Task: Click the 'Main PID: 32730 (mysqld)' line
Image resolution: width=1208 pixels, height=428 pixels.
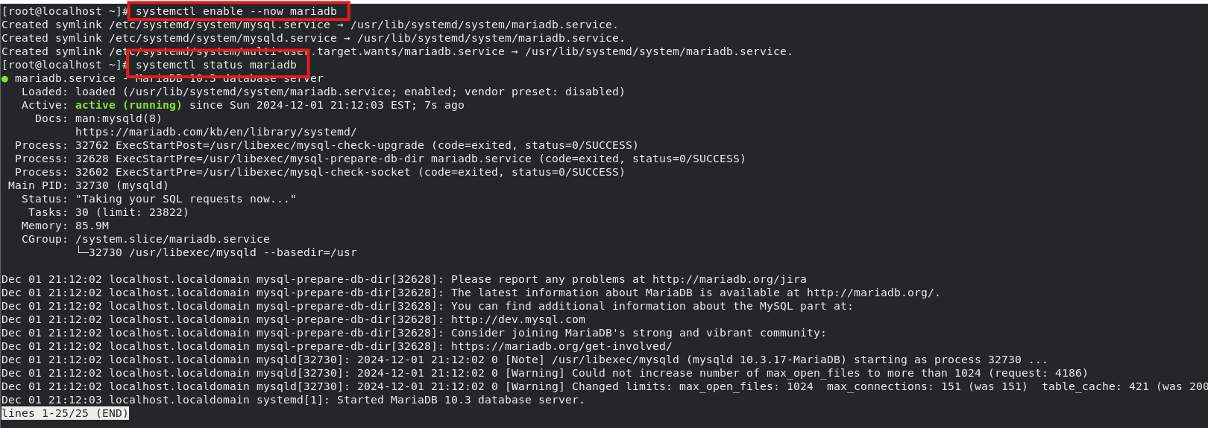Action: (x=88, y=185)
